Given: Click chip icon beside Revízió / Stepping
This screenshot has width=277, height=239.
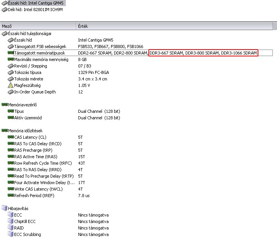Looking at the screenshot, I should [x=11, y=66].
